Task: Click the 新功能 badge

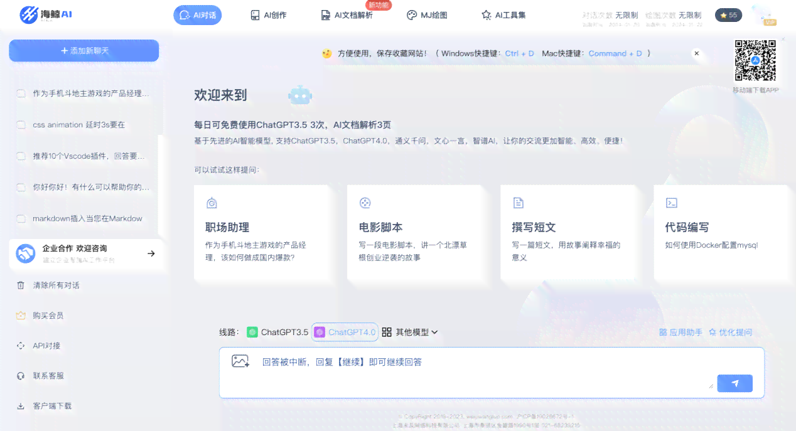Action: (x=379, y=5)
